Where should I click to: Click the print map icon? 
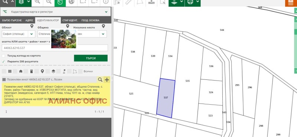pyautogui.click(x=190, y=2)
